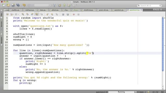166x93 pixels.
Task: Cancel the running questions3 process
Action: 136,92
